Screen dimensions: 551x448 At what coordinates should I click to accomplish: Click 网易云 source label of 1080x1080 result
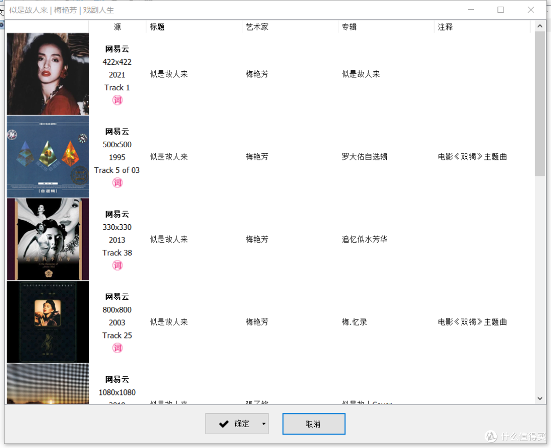[117, 379]
